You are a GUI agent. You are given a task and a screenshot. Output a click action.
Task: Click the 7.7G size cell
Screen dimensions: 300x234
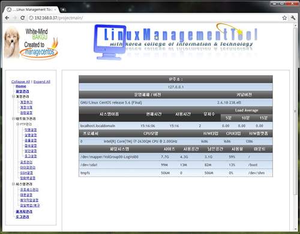coord(165,157)
